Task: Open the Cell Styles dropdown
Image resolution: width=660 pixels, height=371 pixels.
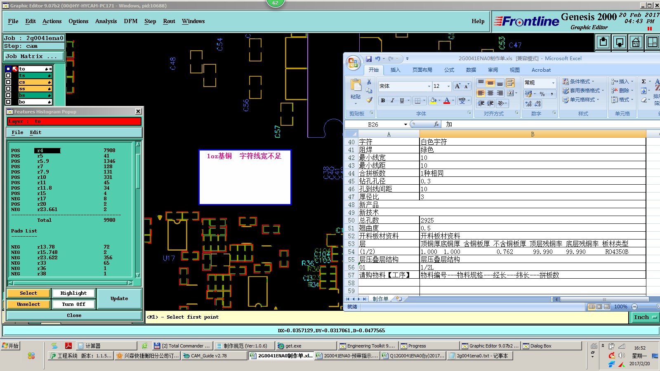Action: pyautogui.click(x=580, y=100)
